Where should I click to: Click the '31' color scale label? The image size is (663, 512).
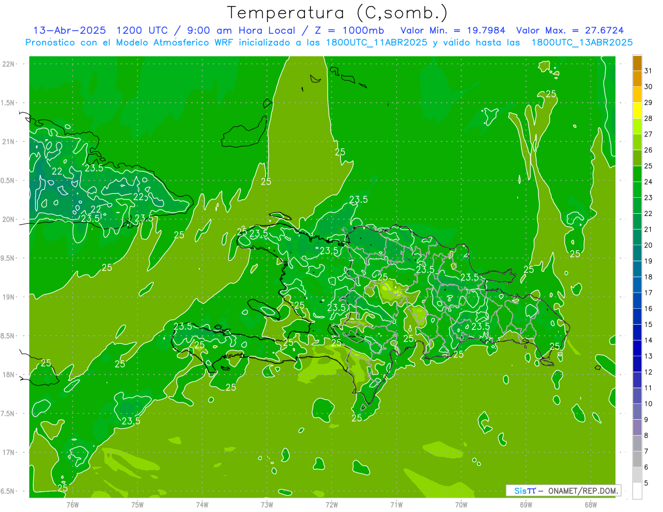tap(649, 71)
